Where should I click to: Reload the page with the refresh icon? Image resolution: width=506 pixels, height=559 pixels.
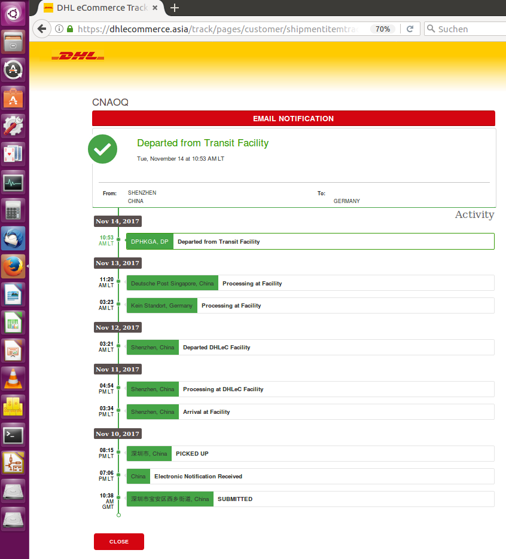click(410, 29)
